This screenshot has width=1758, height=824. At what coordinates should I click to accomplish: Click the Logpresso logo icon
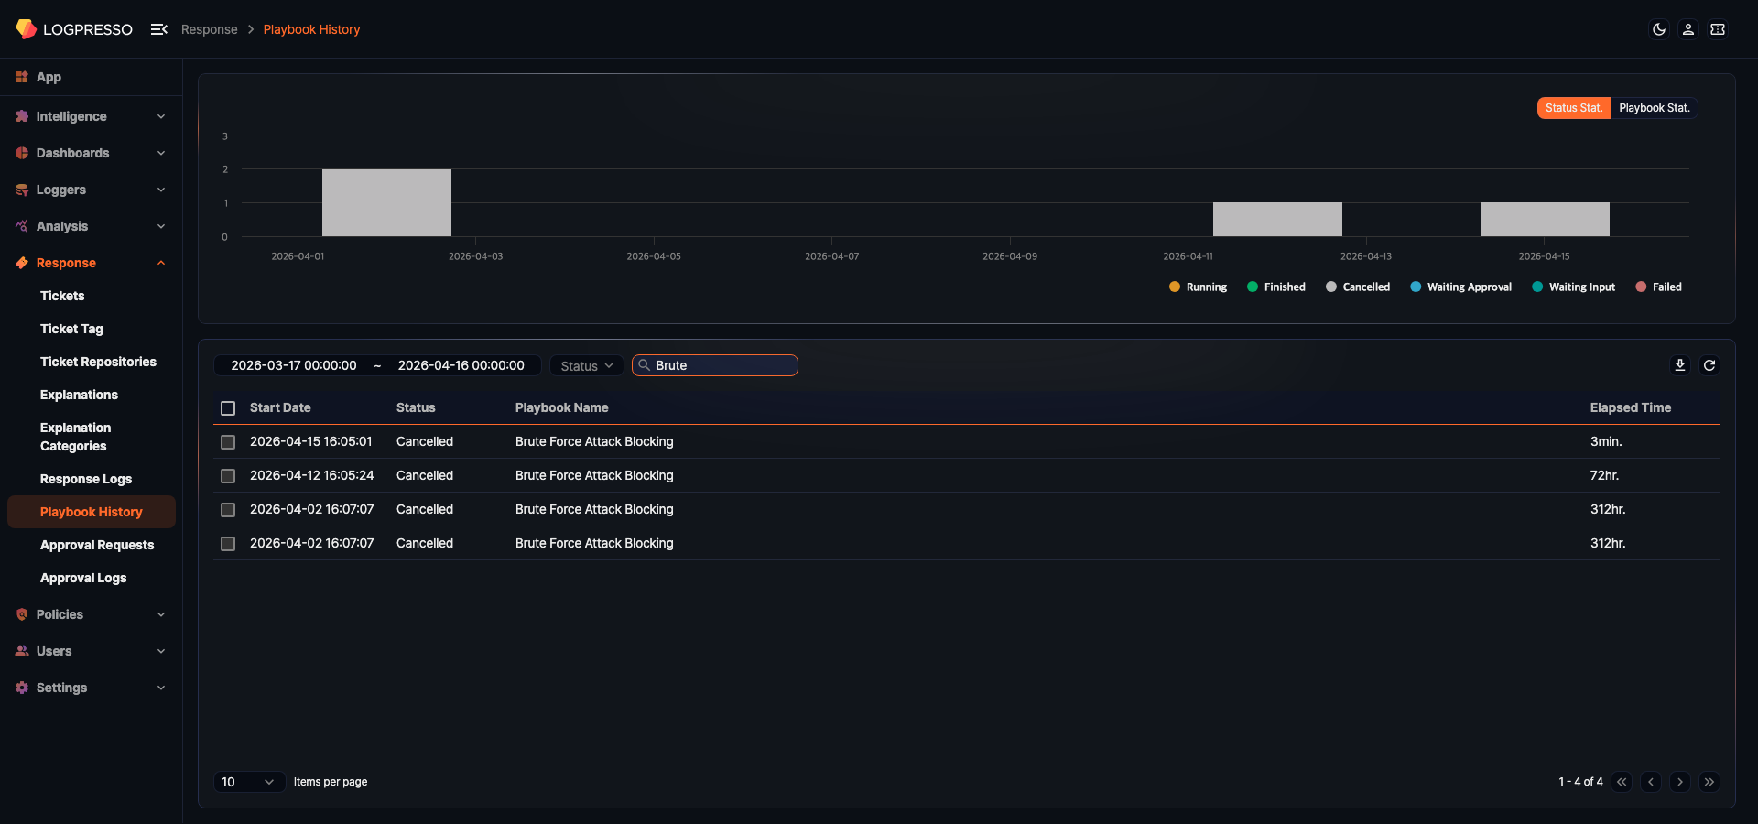point(26,28)
